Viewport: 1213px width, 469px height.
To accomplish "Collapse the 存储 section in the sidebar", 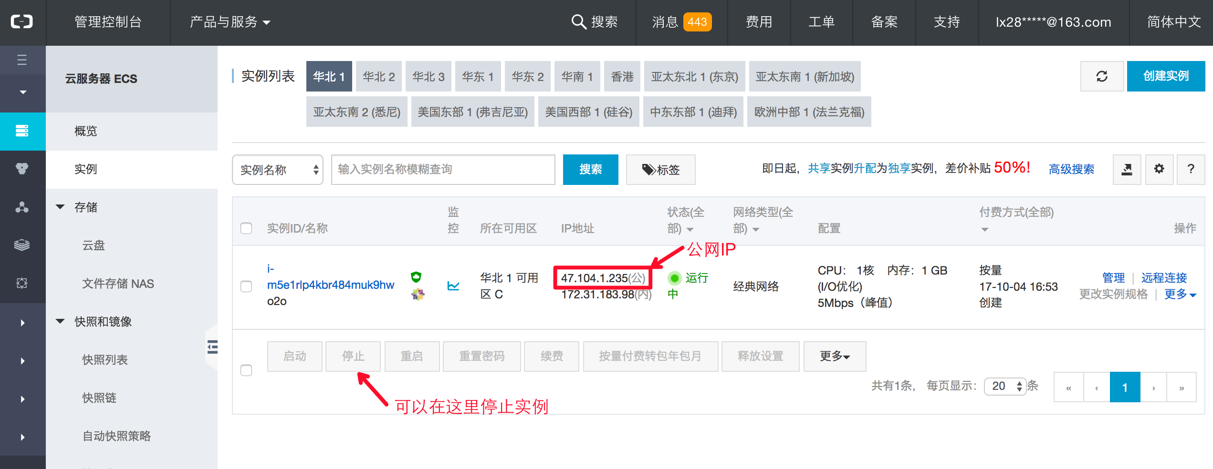I will (60, 207).
